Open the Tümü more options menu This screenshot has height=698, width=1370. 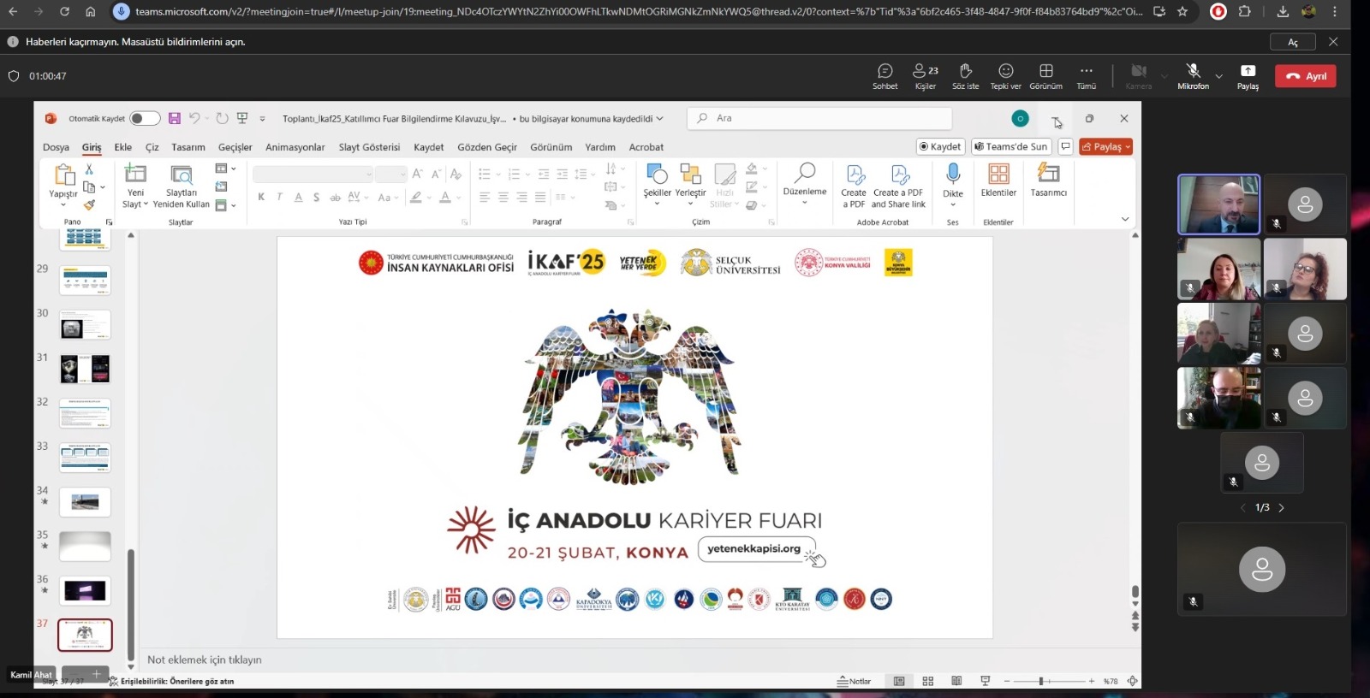pos(1086,75)
